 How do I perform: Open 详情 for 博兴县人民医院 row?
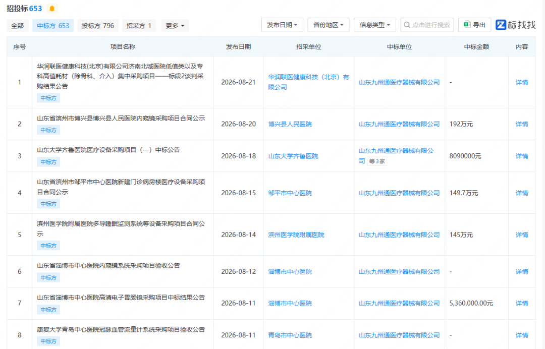click(522, 124)
